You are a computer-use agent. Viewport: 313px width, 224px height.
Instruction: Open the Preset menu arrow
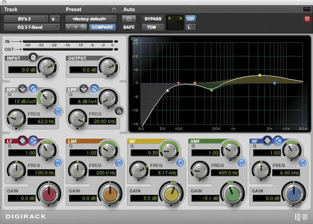tap(114, 9)
